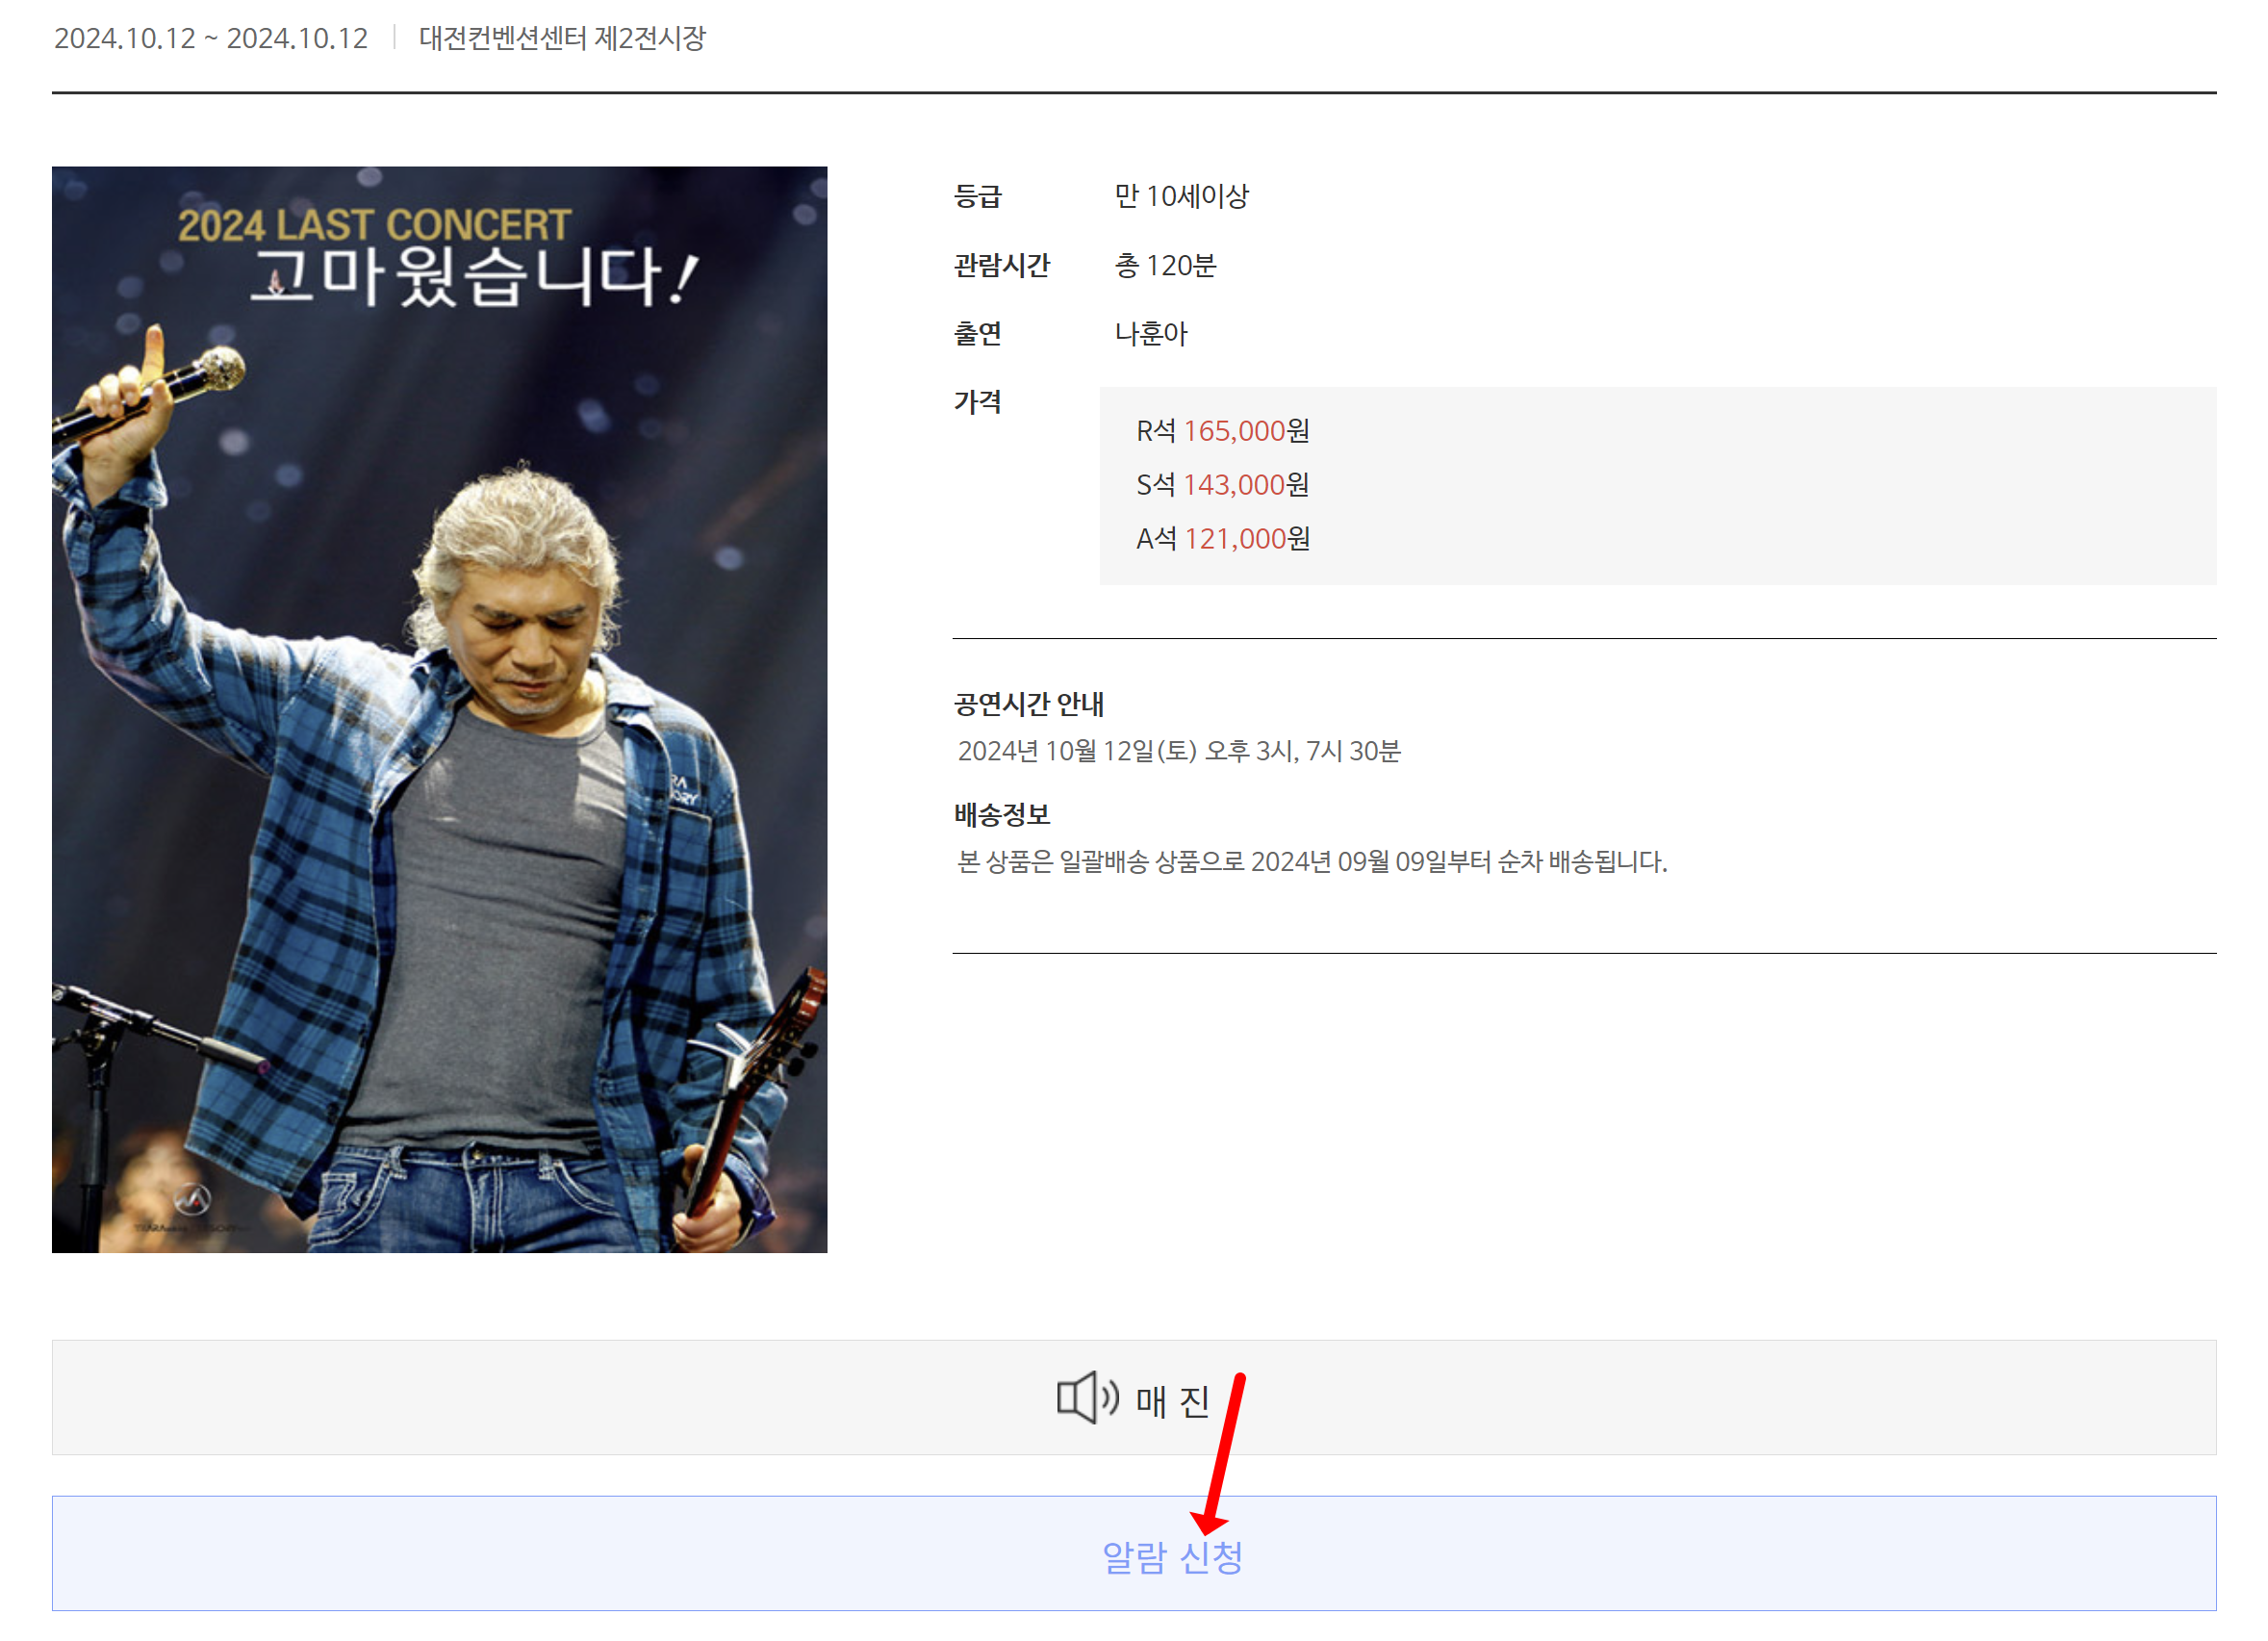Click the 배송정보 heading
The height and width of the screenshot is (1641, 2268).
(1001, 814)
